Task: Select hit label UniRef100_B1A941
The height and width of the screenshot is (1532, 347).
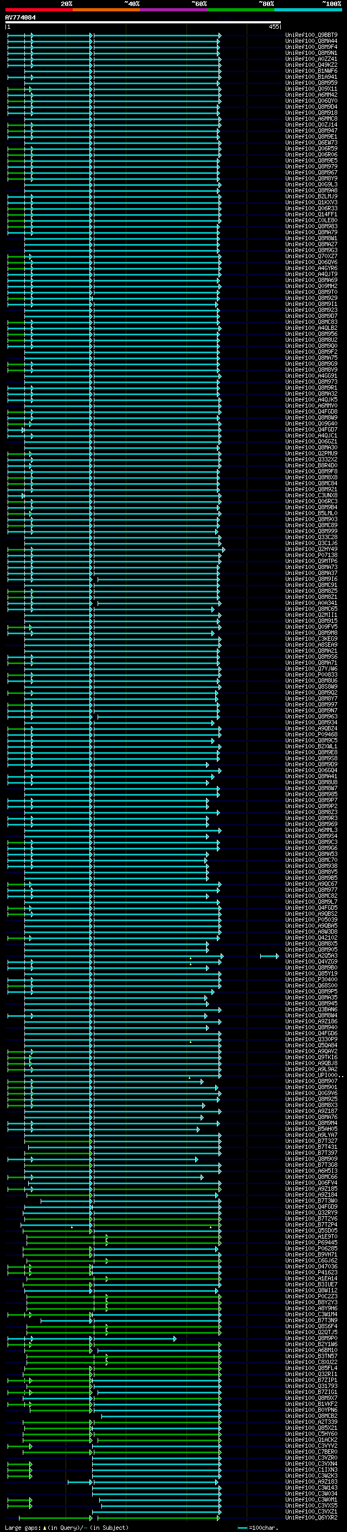Action: pyautogui.click(x=311, y=77)
